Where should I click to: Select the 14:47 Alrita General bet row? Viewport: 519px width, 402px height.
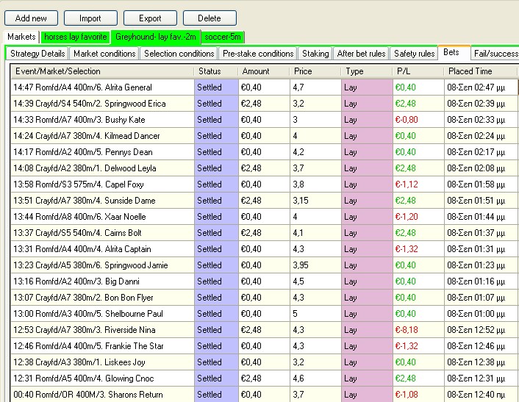pyautogui.click(x=264, y=87)
